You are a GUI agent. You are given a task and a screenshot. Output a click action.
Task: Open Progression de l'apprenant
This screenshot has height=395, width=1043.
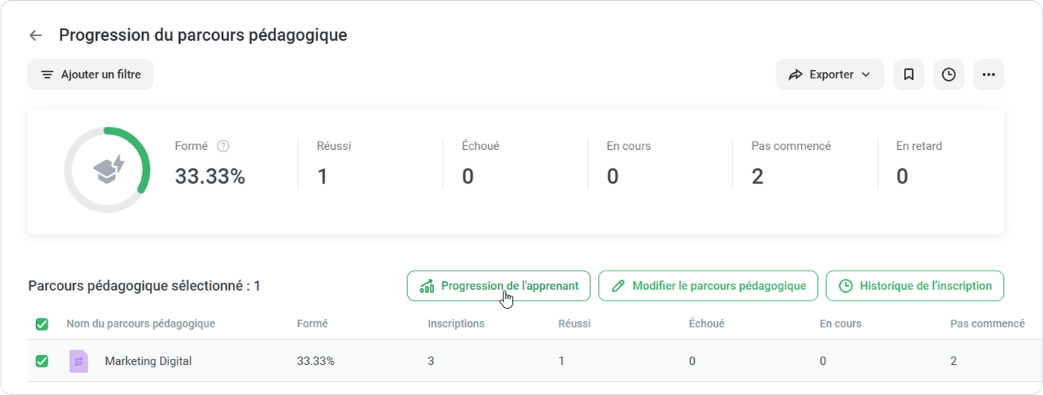tap(499, 286)
